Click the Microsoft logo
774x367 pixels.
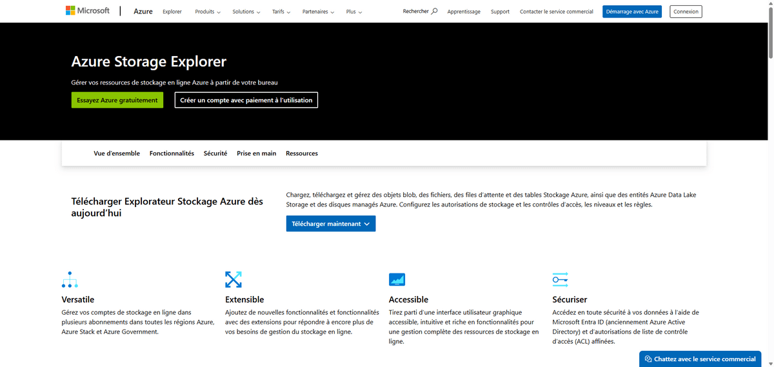(88, 11)
